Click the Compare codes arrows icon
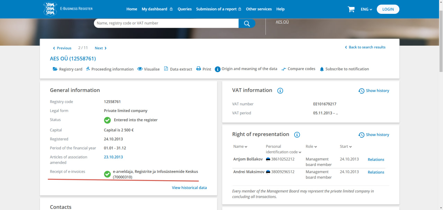This screenshot has width=443, height=210. 284,69
